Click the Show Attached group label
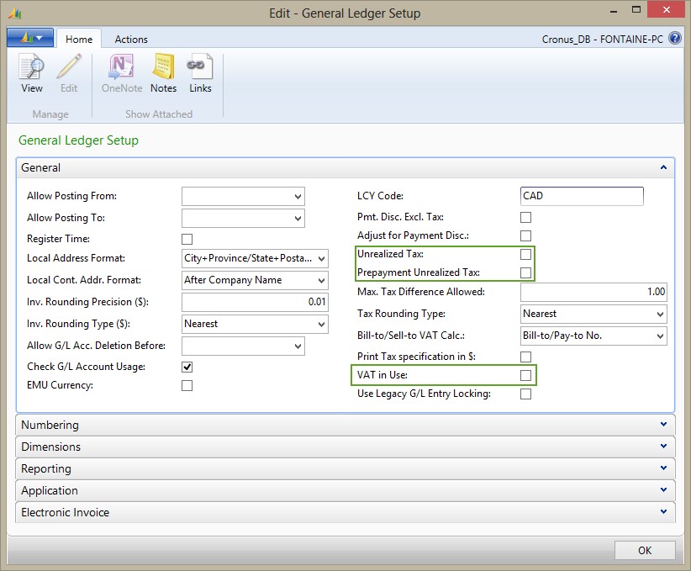 (x=159, y=114)
